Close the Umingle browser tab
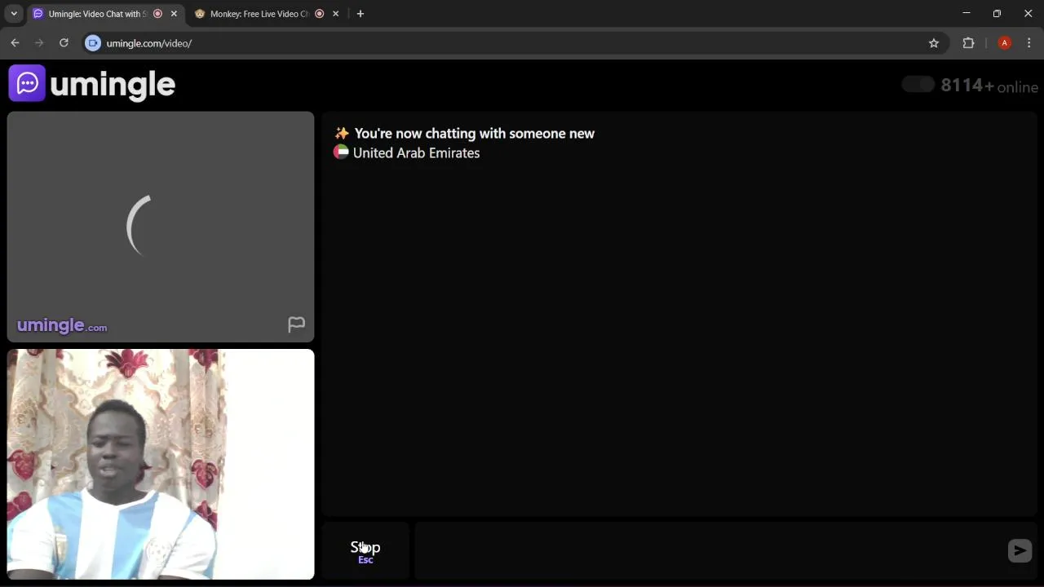The height and width of the screenshot is (587, 1044). [x=174, y=14]
